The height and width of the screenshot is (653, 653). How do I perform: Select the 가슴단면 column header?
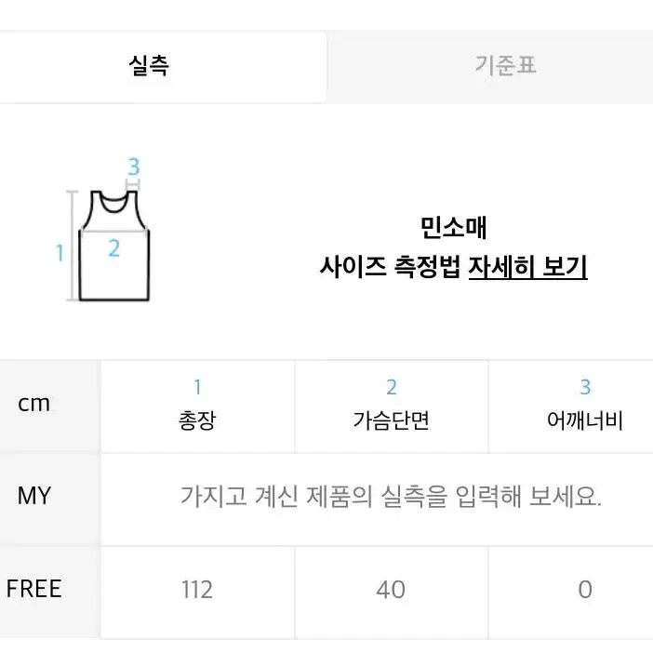[391, 420]
